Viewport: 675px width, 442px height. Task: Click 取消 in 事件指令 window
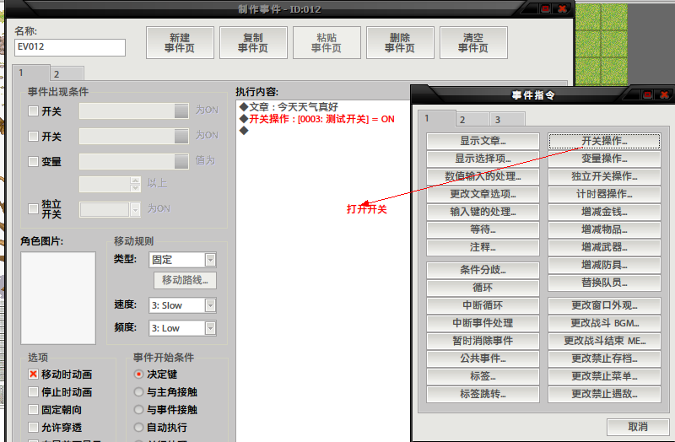pyautogui.click(x=638, y=427)
